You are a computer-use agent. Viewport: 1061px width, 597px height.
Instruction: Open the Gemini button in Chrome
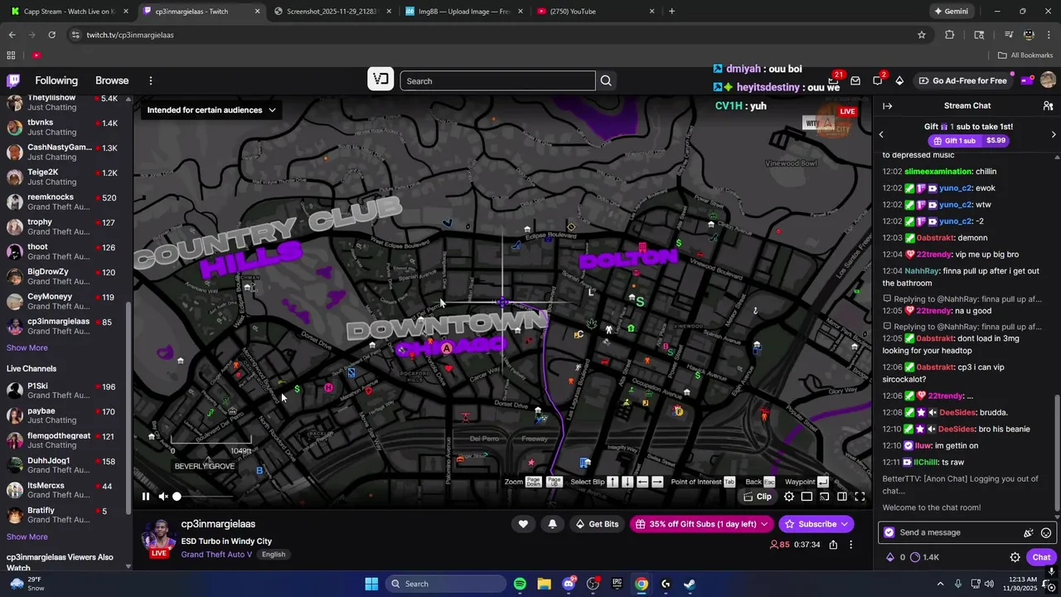[x=951, y=12]
